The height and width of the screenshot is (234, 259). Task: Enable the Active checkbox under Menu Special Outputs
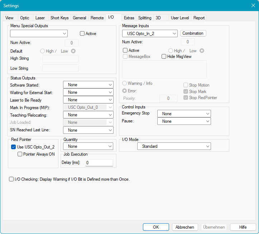(x=82, y=34)
